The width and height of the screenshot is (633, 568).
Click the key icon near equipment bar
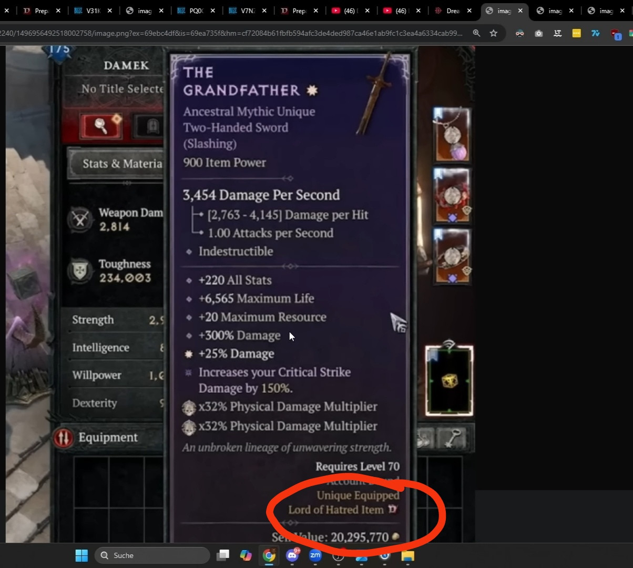click(453, 438)
